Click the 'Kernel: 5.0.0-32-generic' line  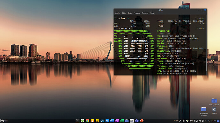pos(171,41)
